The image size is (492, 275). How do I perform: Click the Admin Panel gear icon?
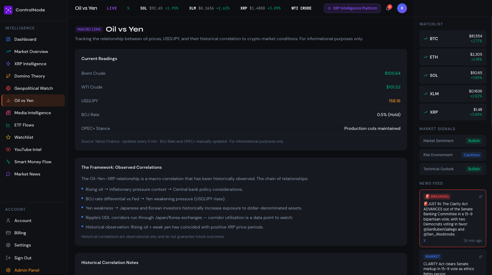click(8, 270)
